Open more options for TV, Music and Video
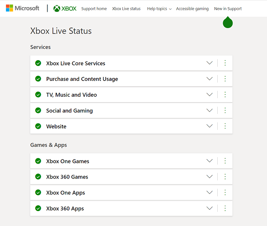Viewport: 267px width, 226px height. (225, 94)
